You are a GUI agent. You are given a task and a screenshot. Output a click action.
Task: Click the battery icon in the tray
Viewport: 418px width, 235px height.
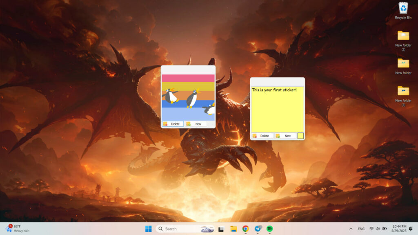[x=385, y=228]
